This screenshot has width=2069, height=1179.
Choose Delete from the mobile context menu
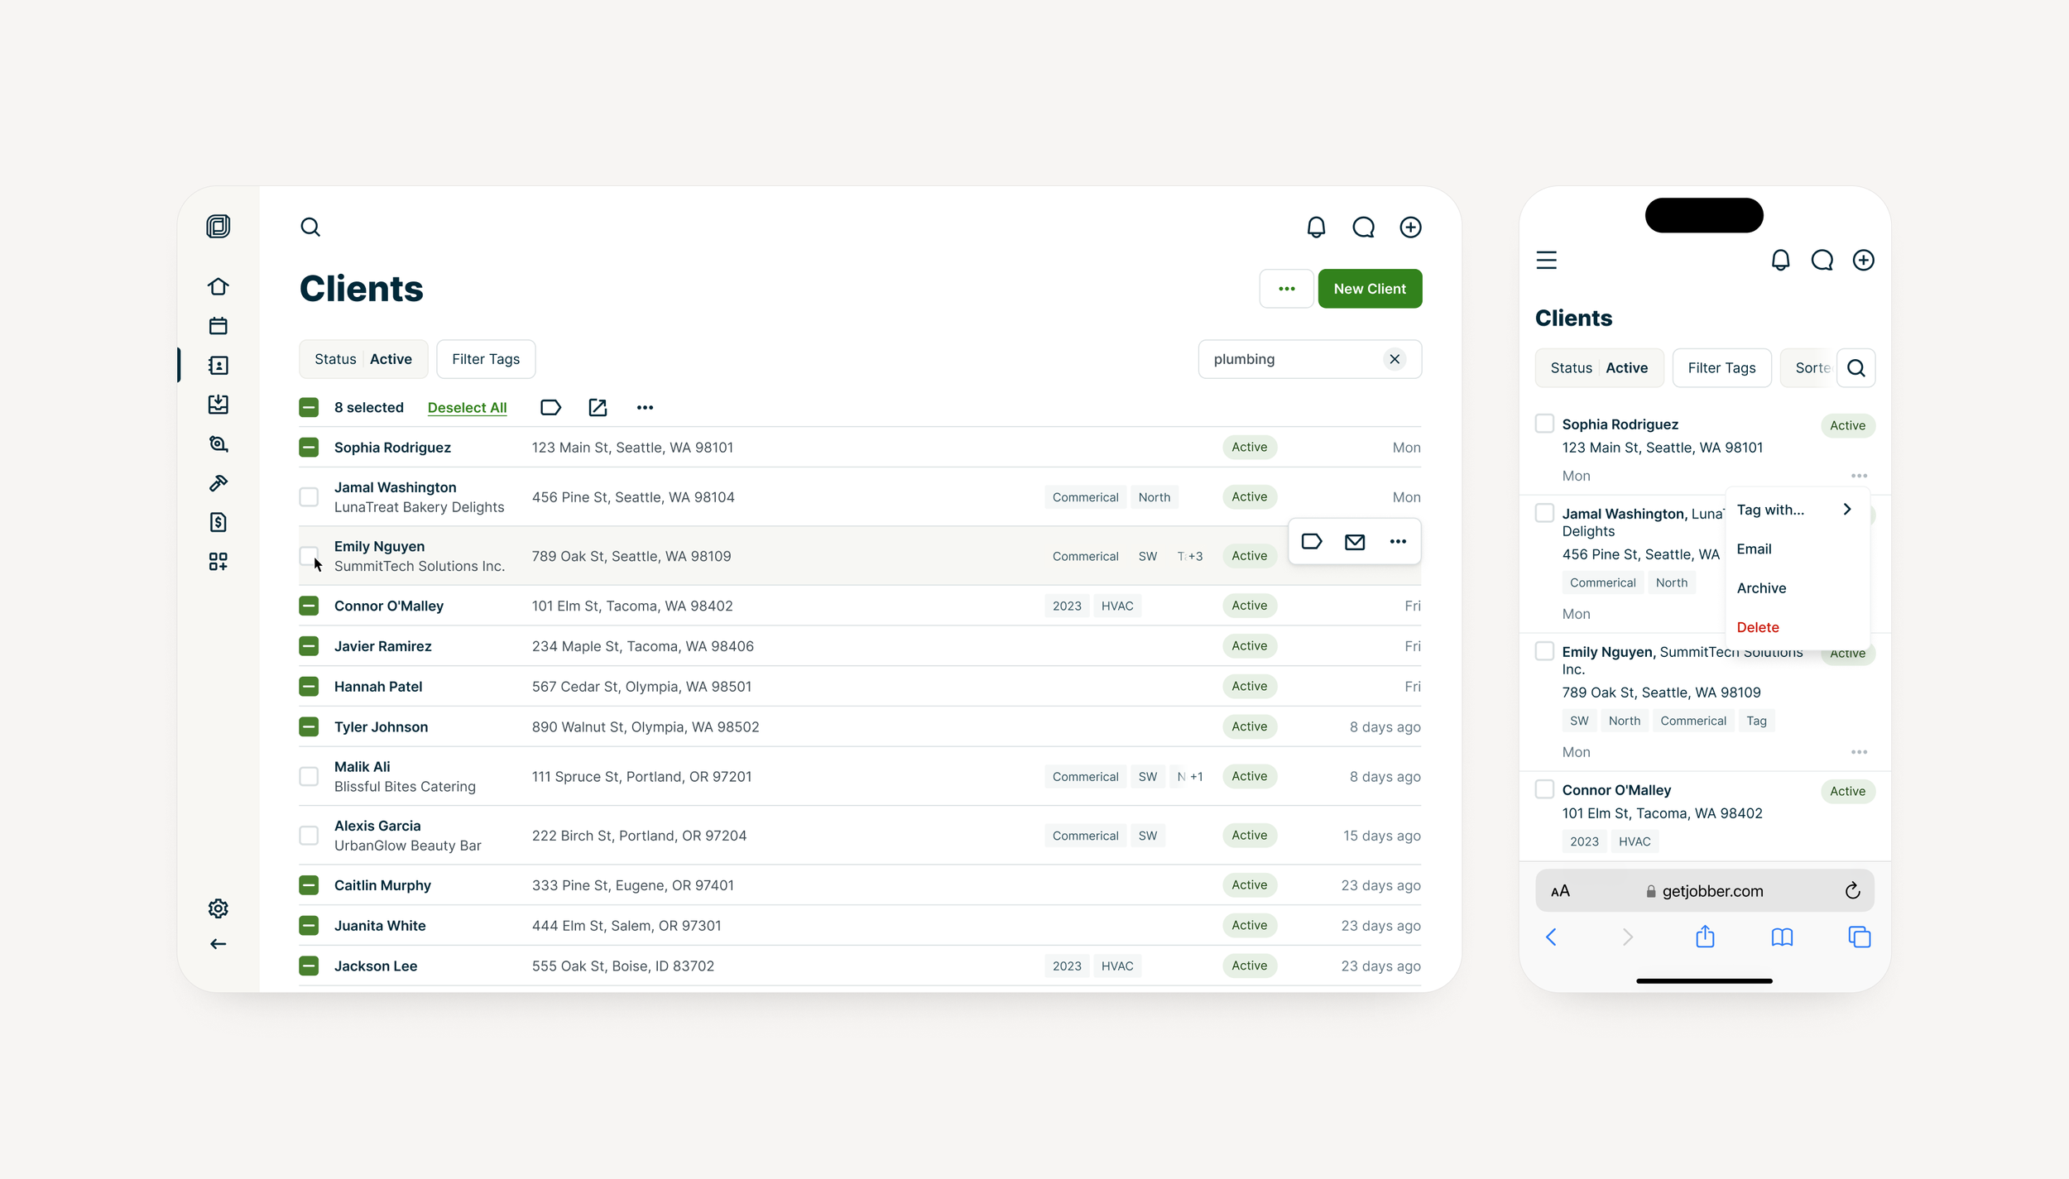coord(1796,627)
